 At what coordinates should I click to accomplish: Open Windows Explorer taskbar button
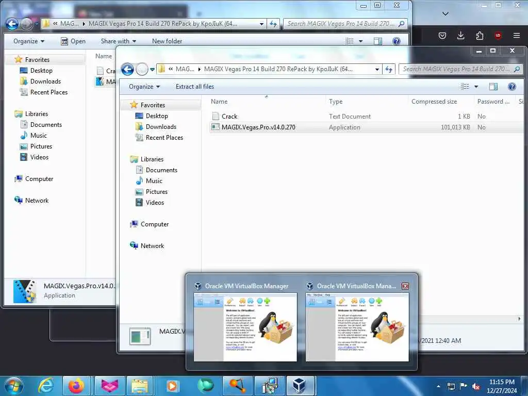pos(140,386)
